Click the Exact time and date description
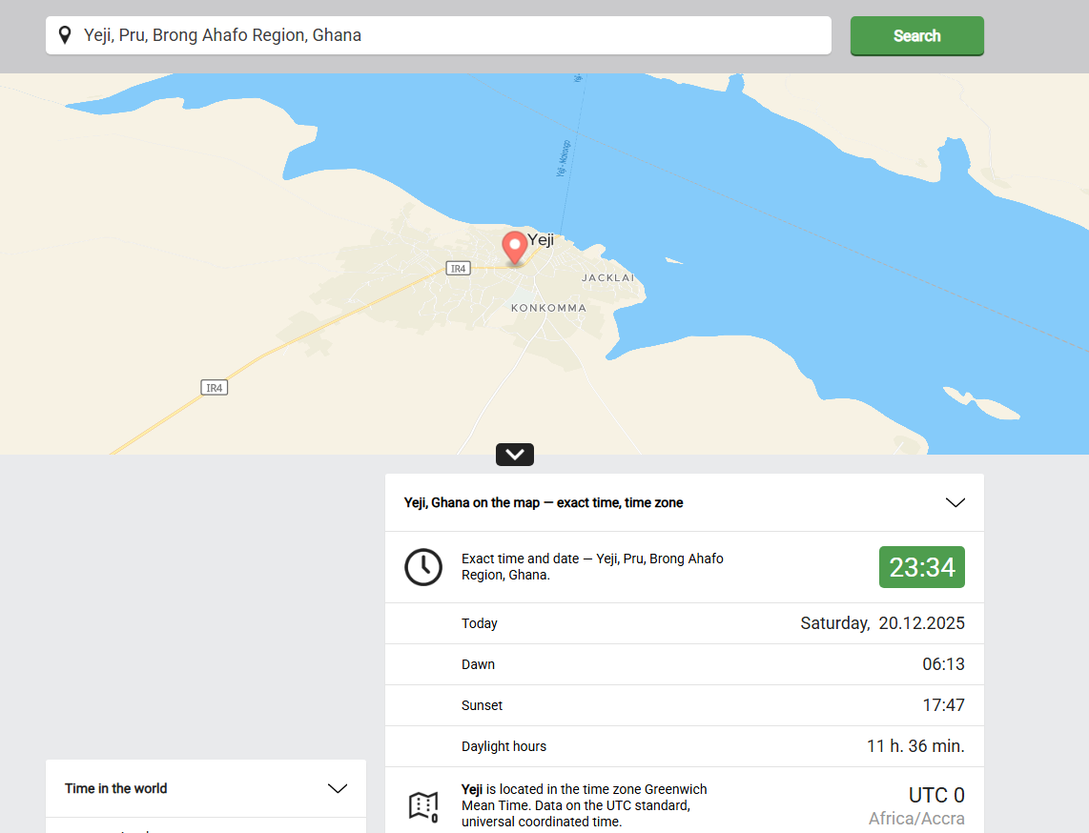 pyautogui.click(x=592, y=567)
